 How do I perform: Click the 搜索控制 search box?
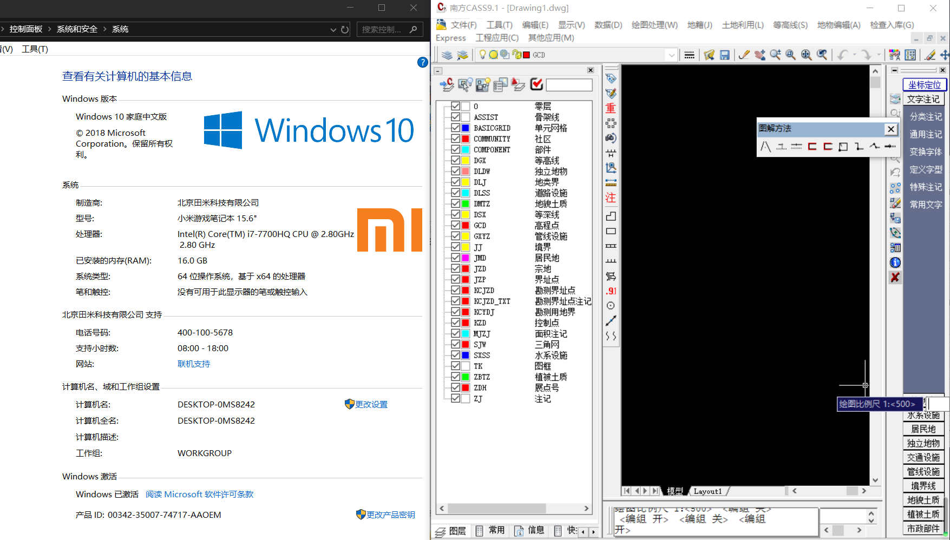coord(389,30)
